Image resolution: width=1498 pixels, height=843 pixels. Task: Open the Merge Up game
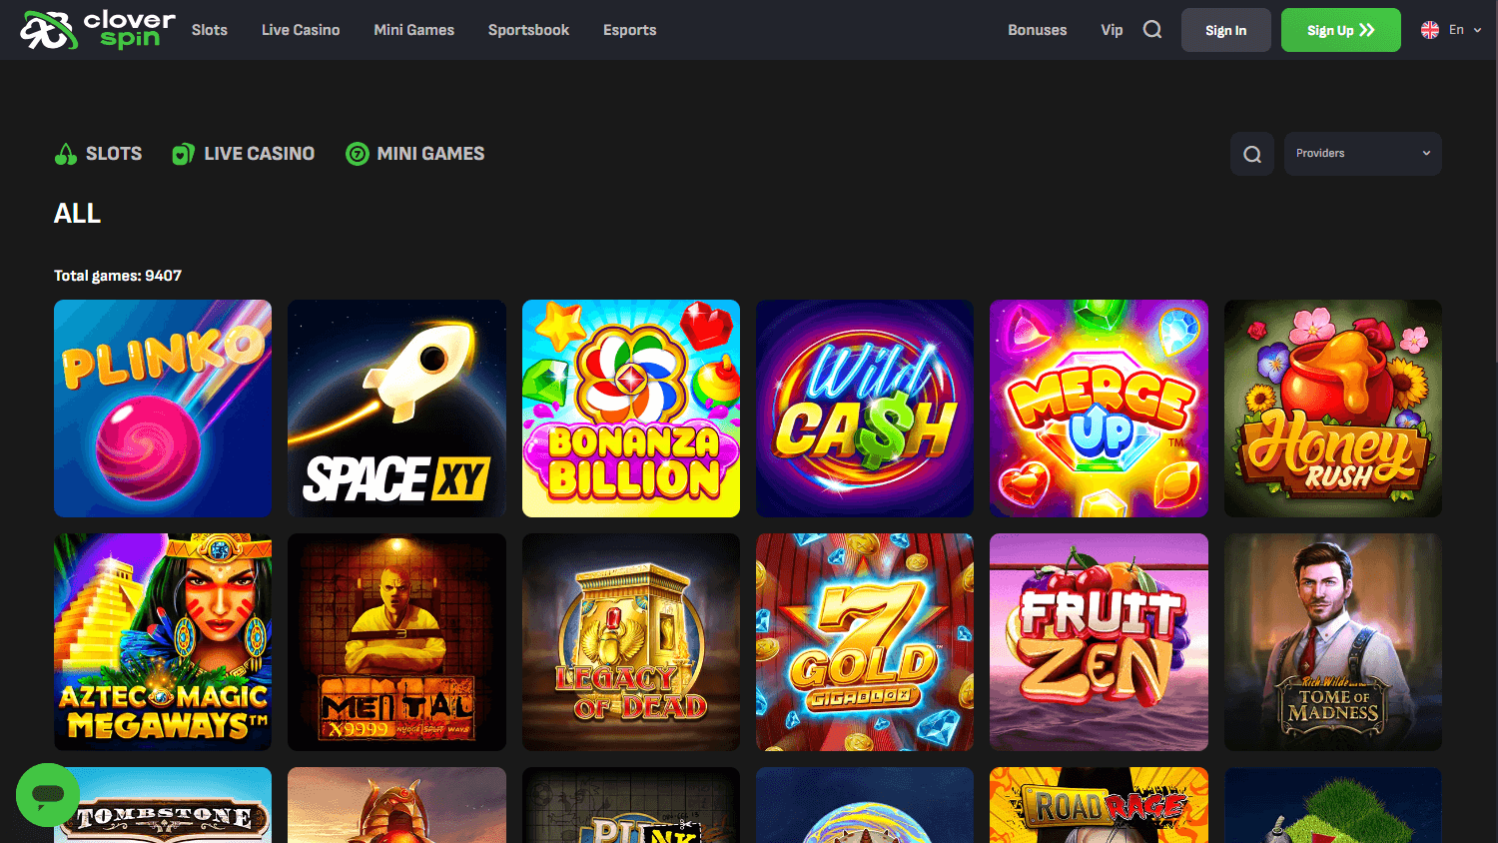(x=1099, y=409)
